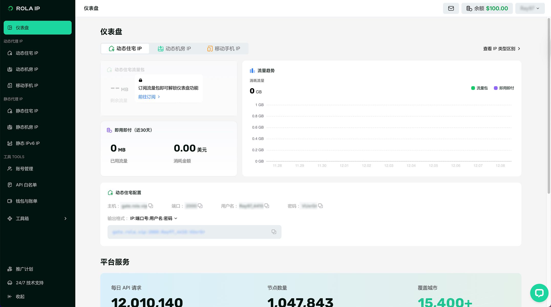
Task: Copy the password value
Action: [x=320, y=206]
